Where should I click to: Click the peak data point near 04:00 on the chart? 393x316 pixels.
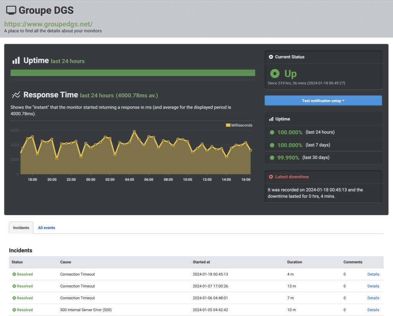[x=134, y=132]
